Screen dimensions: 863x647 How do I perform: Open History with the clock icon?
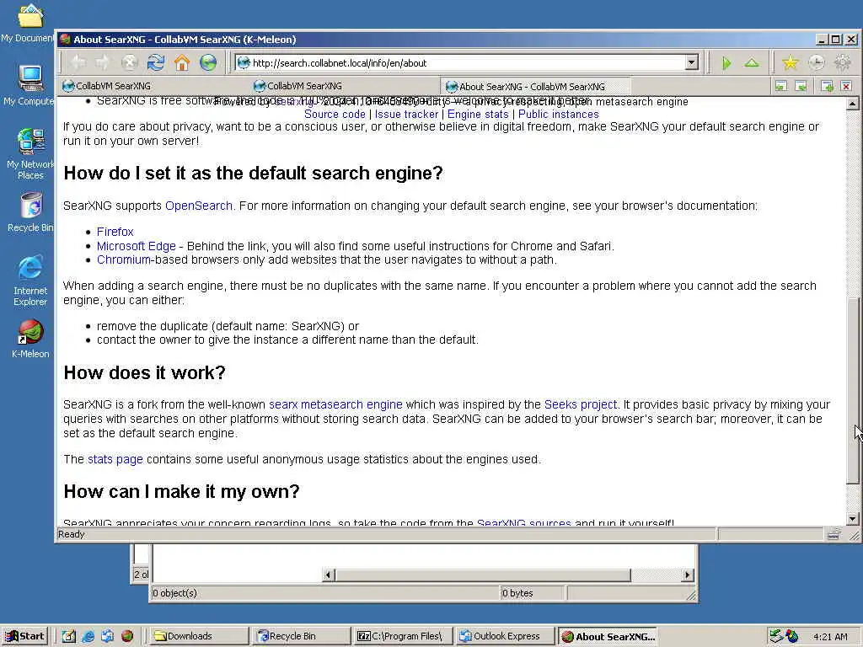tap(816, 62)
